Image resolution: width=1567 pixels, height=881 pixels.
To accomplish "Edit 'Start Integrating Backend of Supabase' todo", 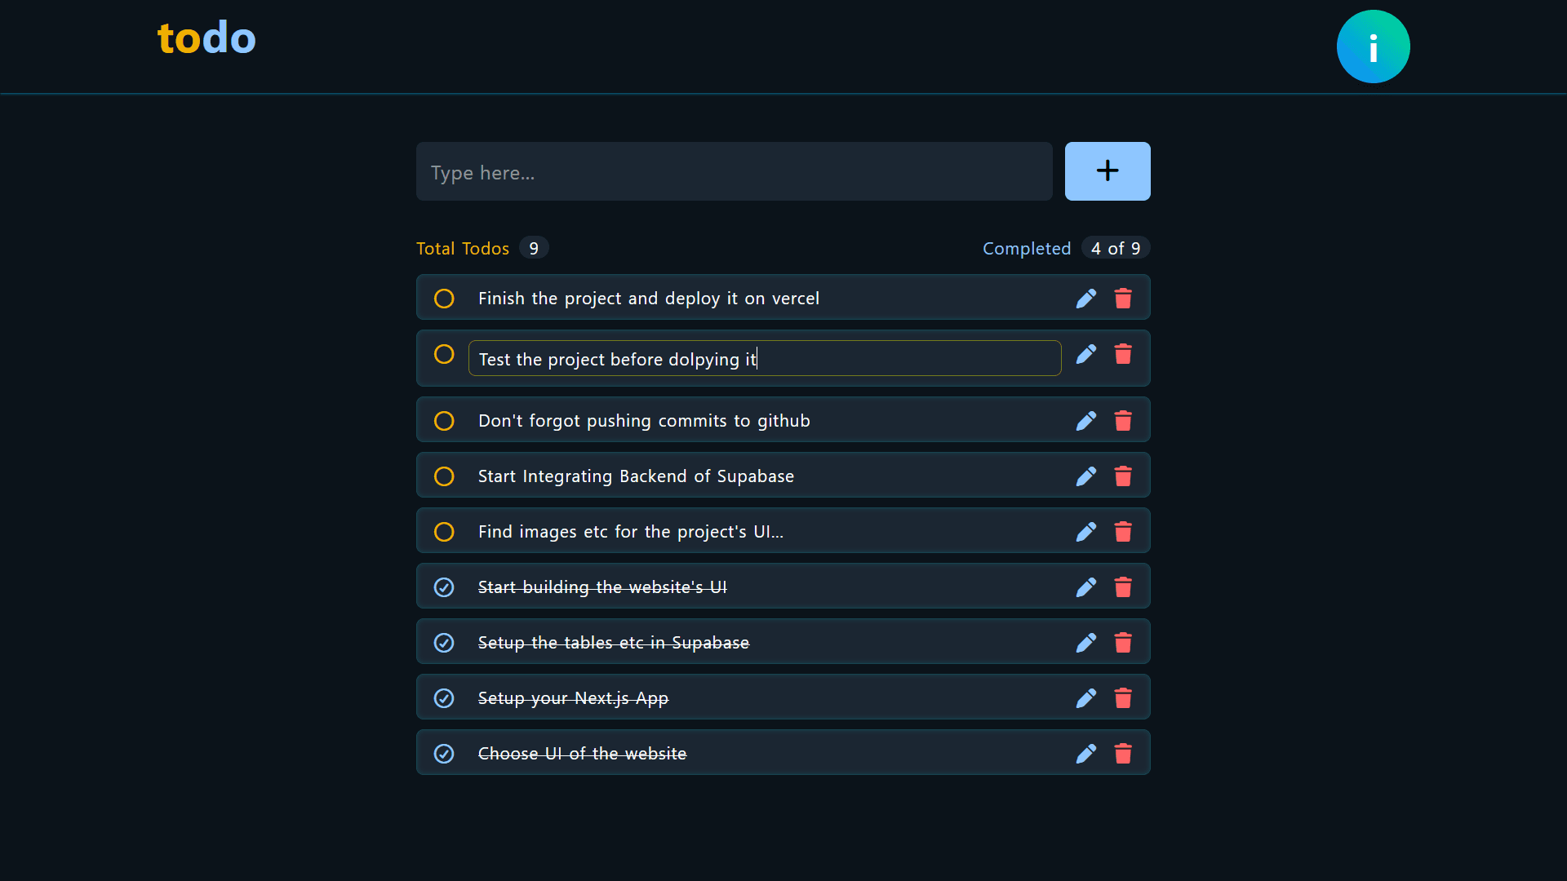I will coord(1085,476).
